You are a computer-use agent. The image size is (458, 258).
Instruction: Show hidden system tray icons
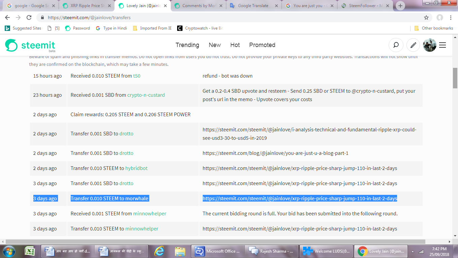pos(413,251)
